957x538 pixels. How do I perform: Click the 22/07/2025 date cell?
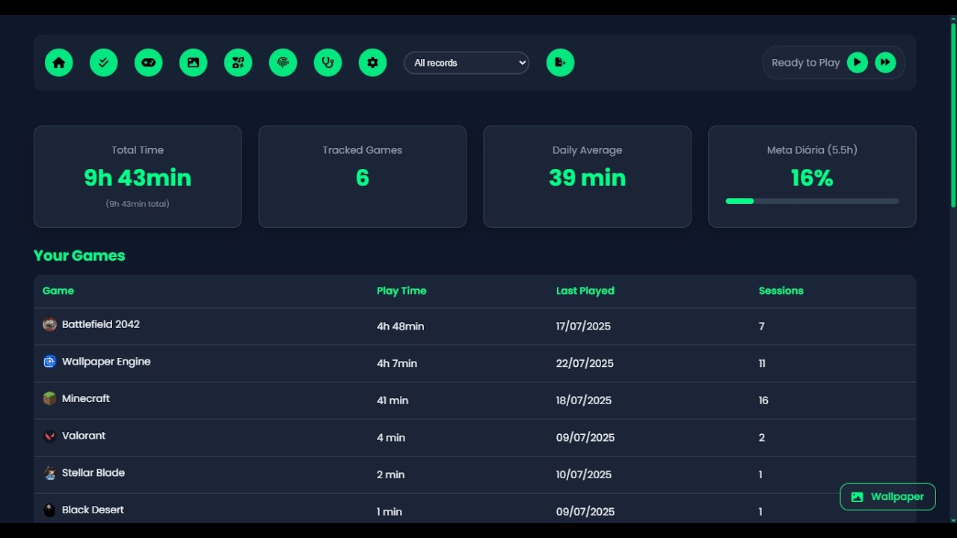[x=585, y=363]
